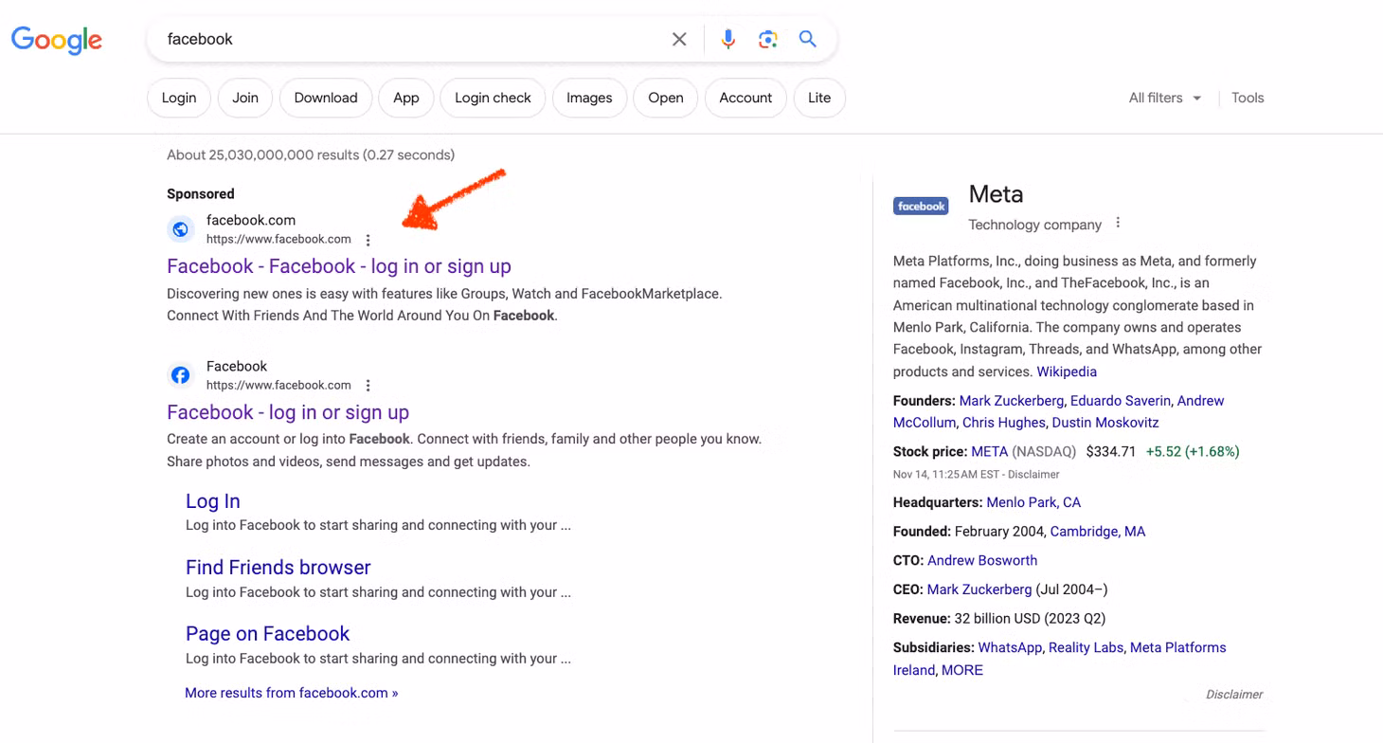Open organic Facebook - log in or sign up link
The image size is (1383, 743).
pyautogui.click(x=288, y=412)
